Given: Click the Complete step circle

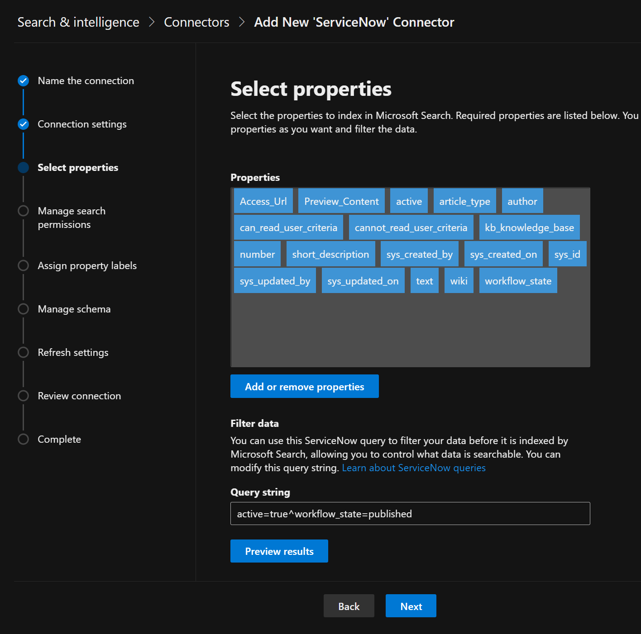Looking at the screenshot, I should pyautogui.click(x=23, y=439).
